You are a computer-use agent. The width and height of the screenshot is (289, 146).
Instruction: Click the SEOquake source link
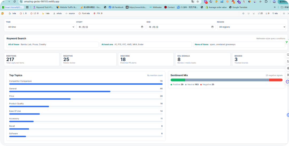coord(70,13)
